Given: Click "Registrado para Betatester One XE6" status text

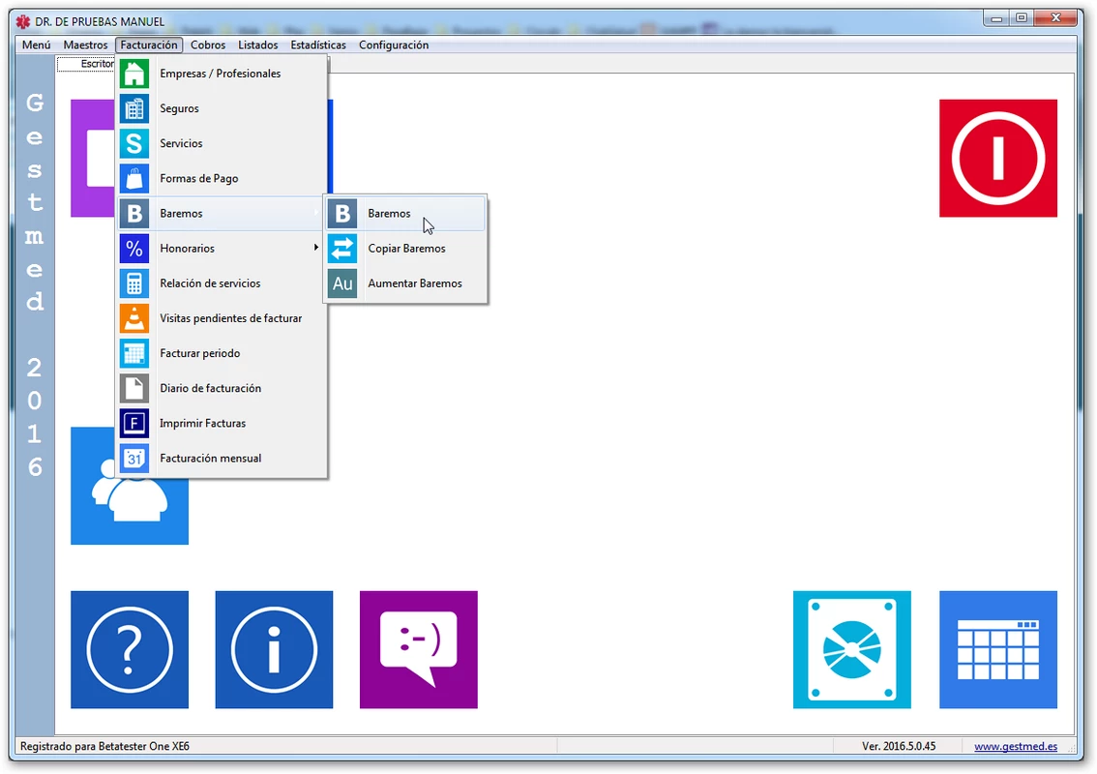Looking at the screenshot, I should (104, 746).
